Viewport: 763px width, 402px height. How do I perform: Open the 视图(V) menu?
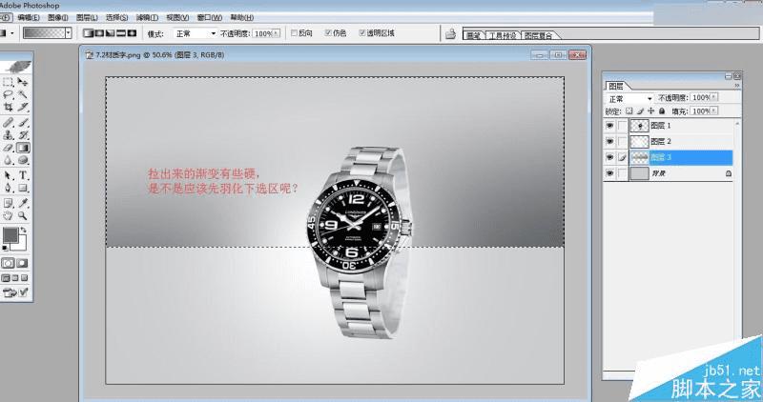pyautogui.click(x=177, y=17)
